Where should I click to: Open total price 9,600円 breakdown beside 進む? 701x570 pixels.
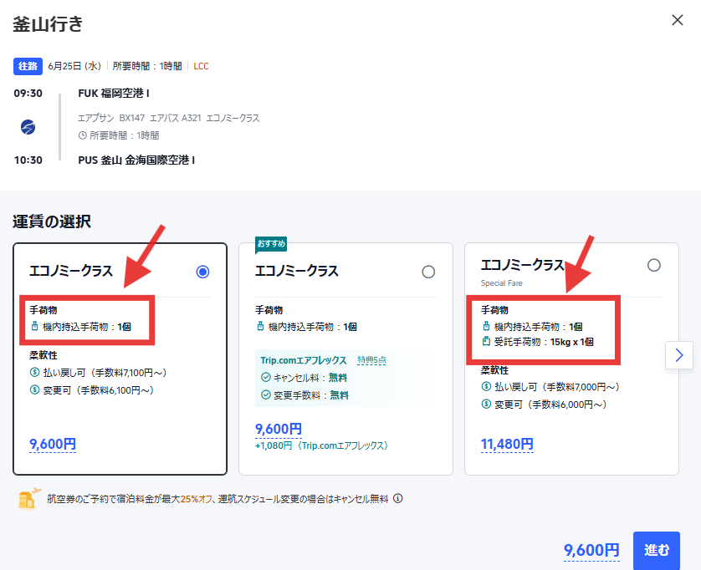pos(591,550)
